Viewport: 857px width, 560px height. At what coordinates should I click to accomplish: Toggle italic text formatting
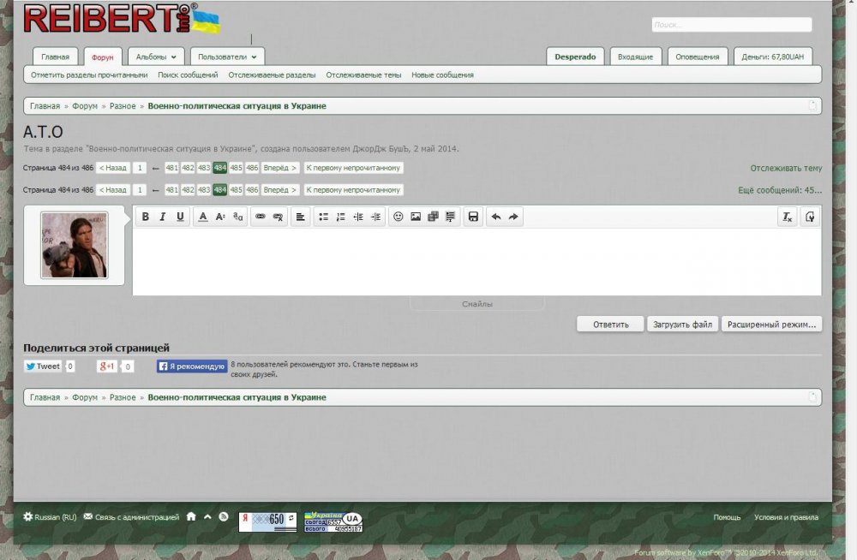coord(163,217)
